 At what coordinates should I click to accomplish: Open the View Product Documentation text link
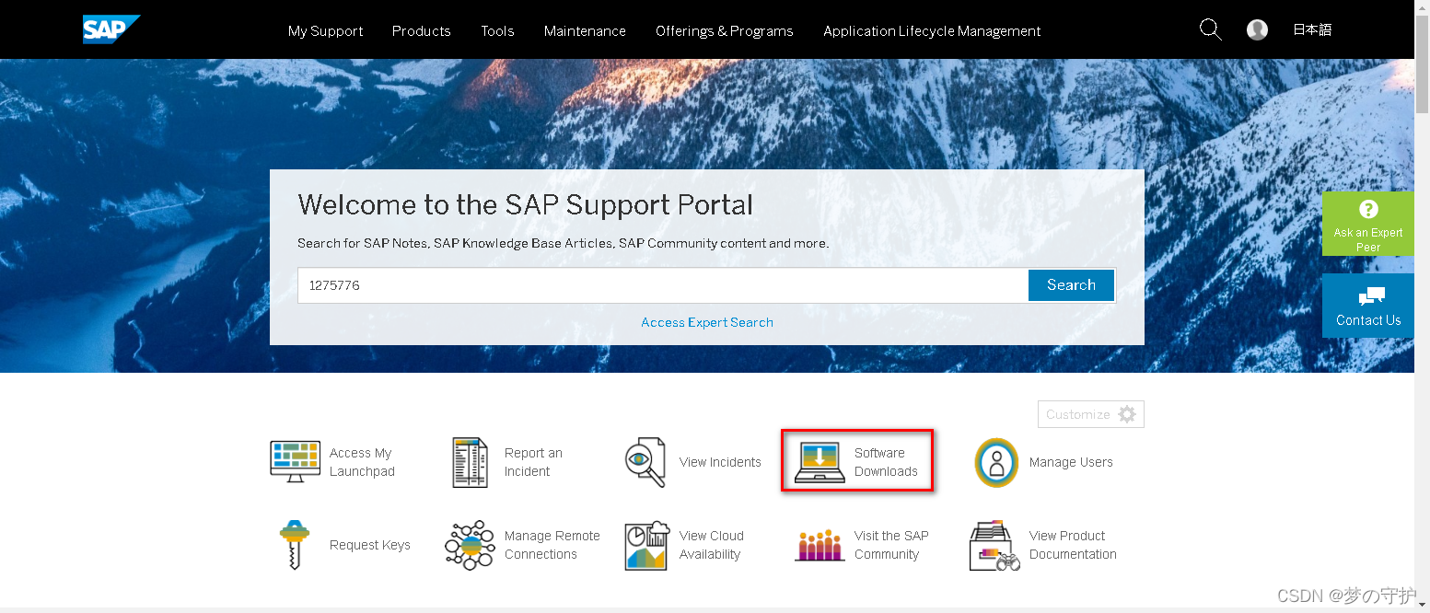coord(1073,545)
